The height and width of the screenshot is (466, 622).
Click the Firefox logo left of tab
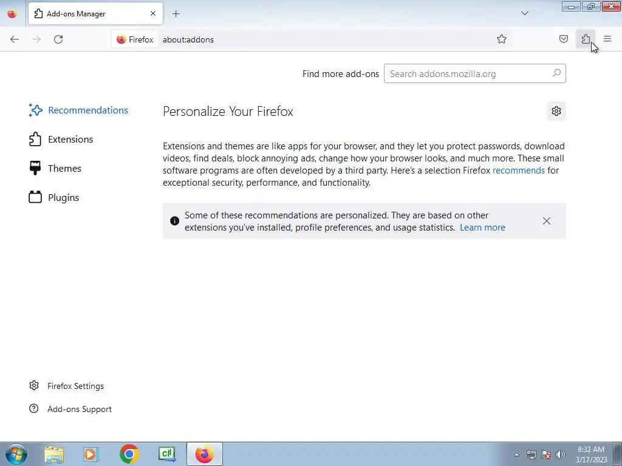point(12,14)
